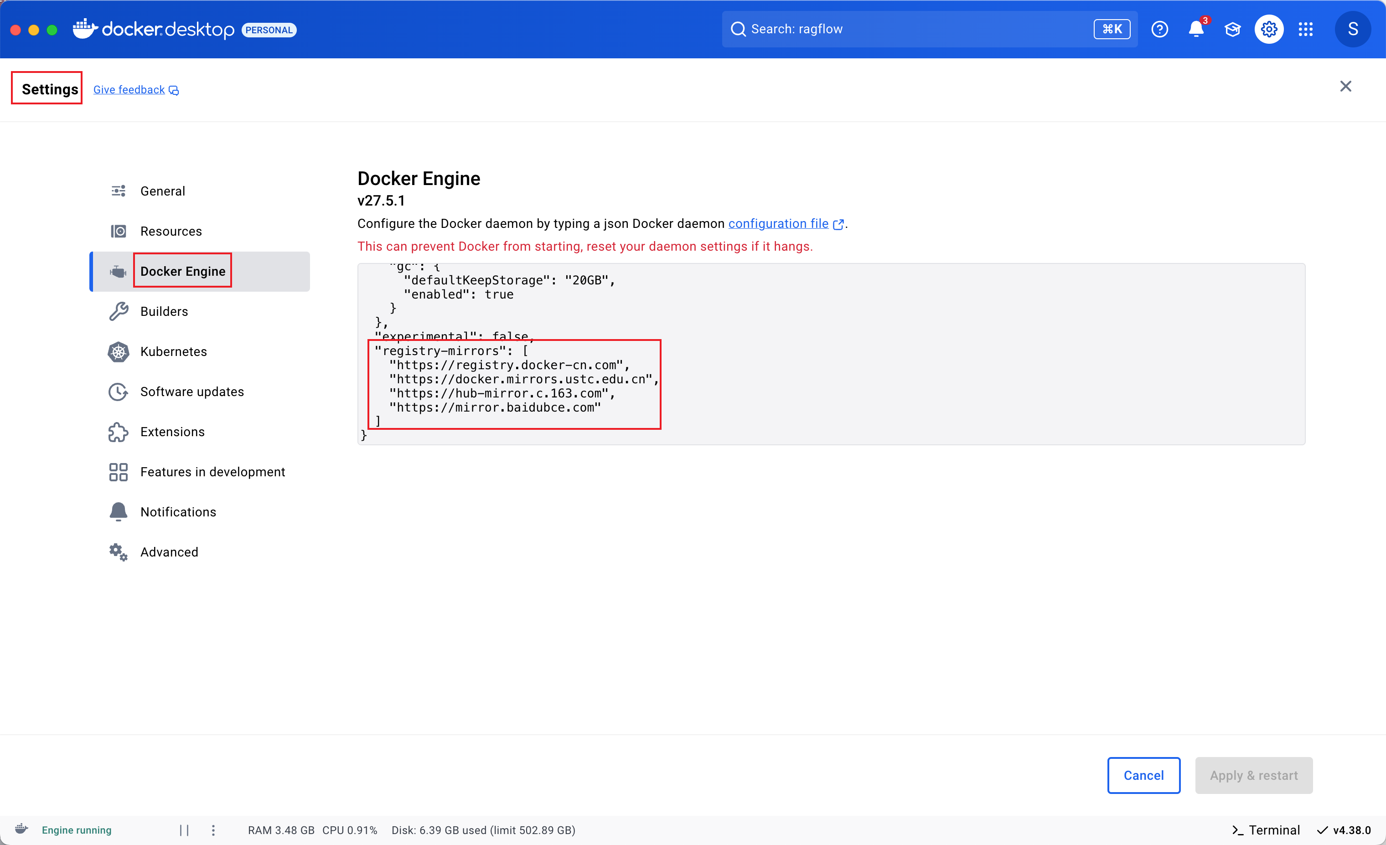Click the Apply & restart button

(1254, 775)
